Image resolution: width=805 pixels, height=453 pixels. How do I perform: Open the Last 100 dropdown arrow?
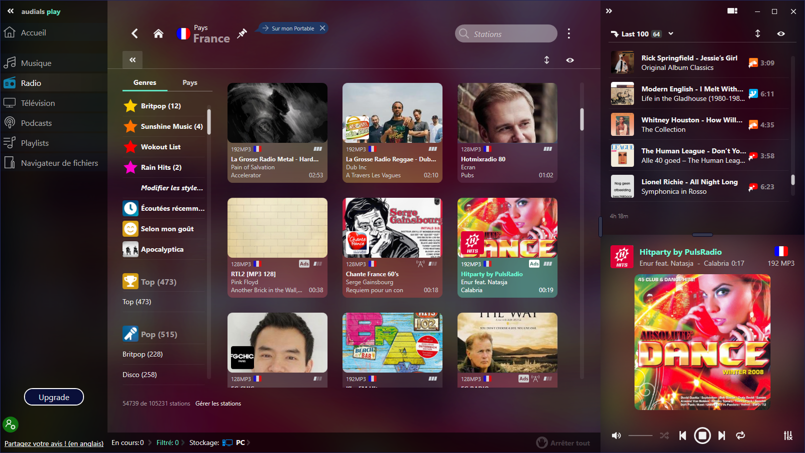tap(671, 34)
